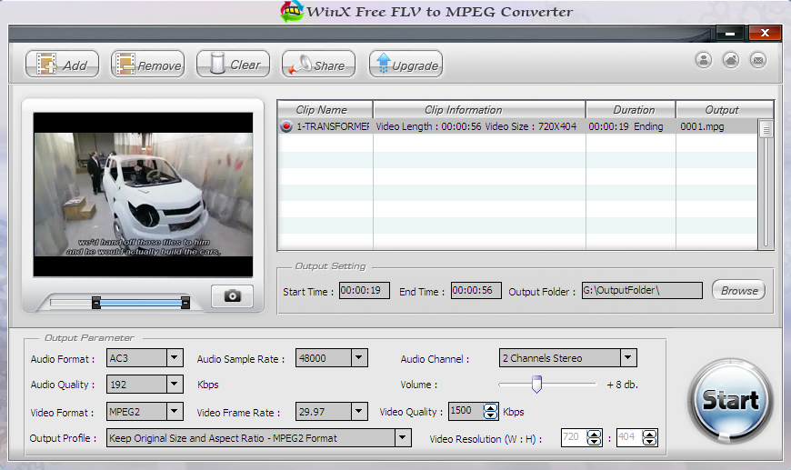Screen dimensions: 791x470
Task: Click the Video Quality value field
Action: pos(466,411)
